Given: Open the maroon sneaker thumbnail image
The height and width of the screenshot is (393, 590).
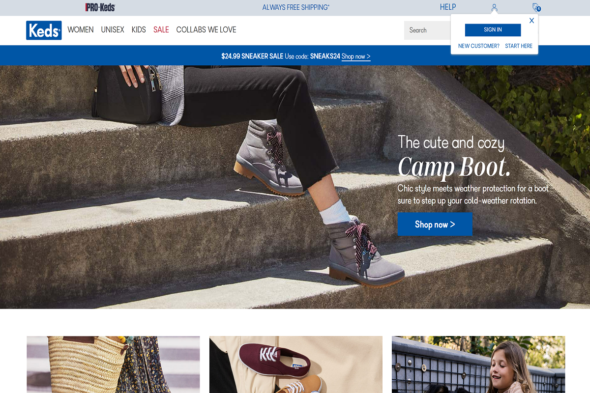Looking at the screenshot, I should click(x=296, y=365).
